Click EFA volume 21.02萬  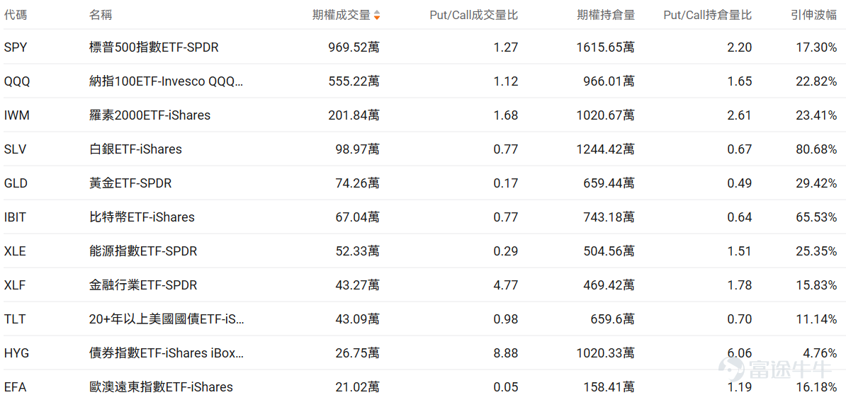coord(356,387)
